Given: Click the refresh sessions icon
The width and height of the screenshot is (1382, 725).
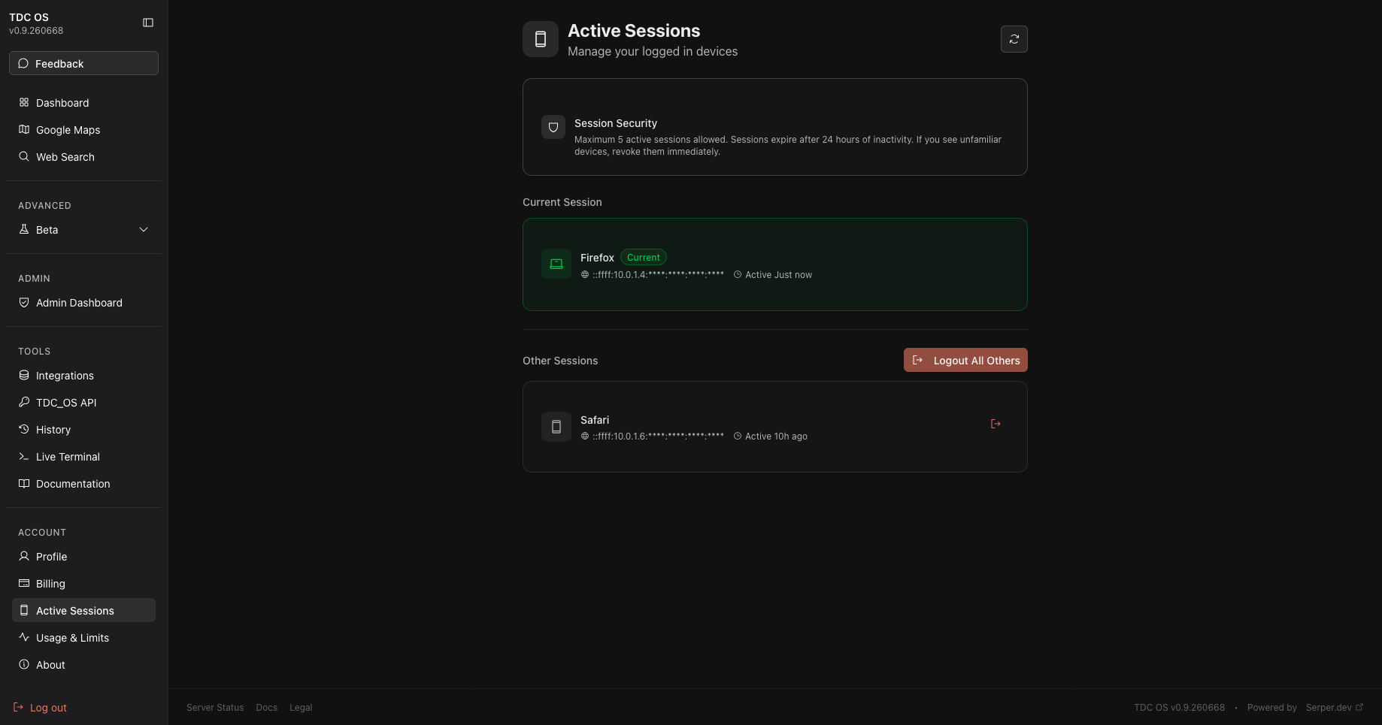Looking at the screenshot, I should click(1014, 39).
